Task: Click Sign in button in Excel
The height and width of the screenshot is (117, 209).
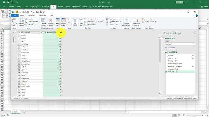Action: (179, 2)
